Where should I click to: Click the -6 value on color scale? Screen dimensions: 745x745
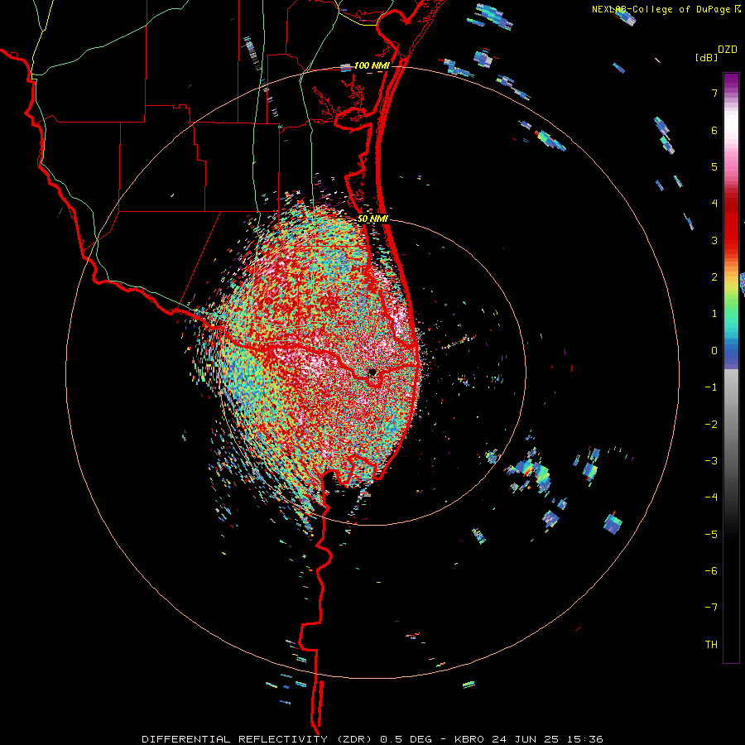point(711,571)
